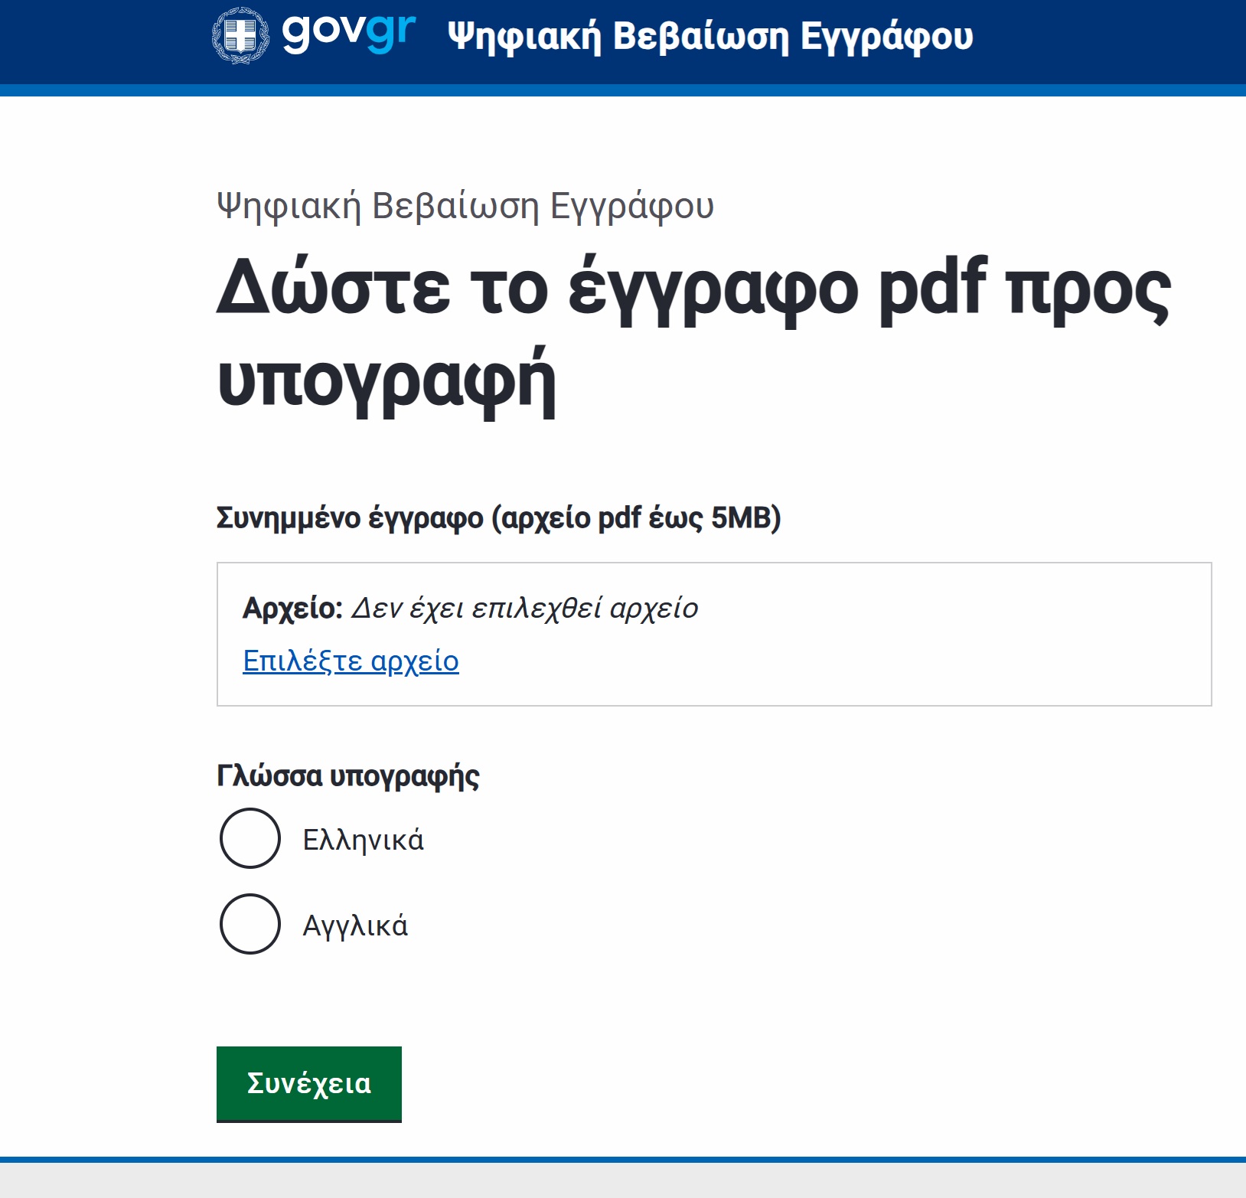Click the footer area below the form

point(623,1183)
